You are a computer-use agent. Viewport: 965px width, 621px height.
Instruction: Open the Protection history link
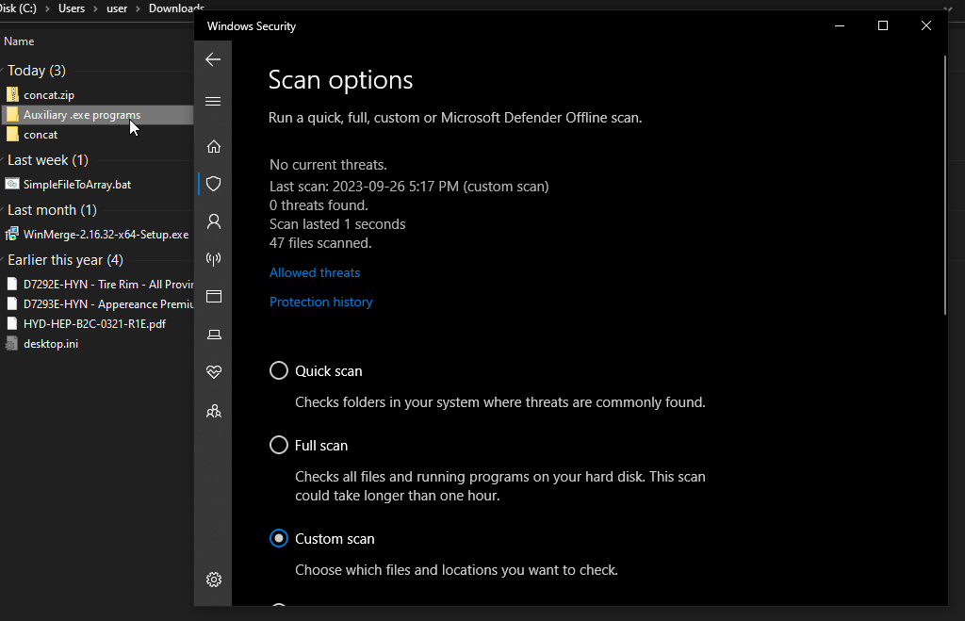(x=320, y=302)
